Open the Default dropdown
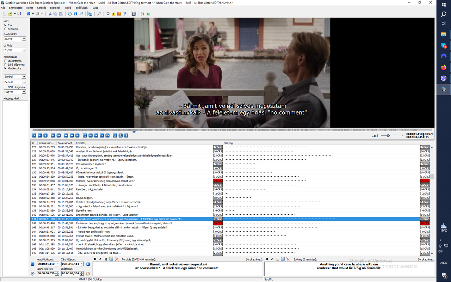 pyautogui.click(x=24, y=82)
